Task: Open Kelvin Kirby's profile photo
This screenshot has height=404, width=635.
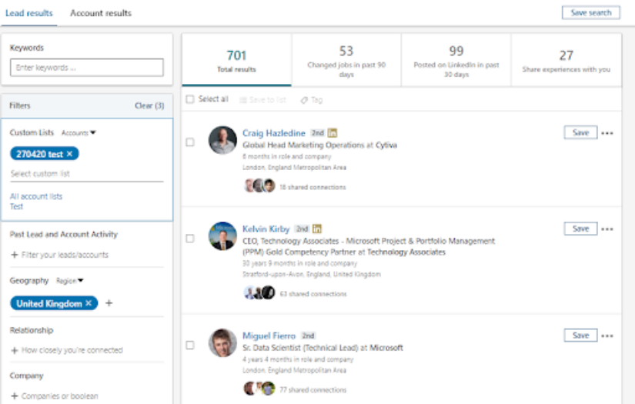Action: pos(222,236)
